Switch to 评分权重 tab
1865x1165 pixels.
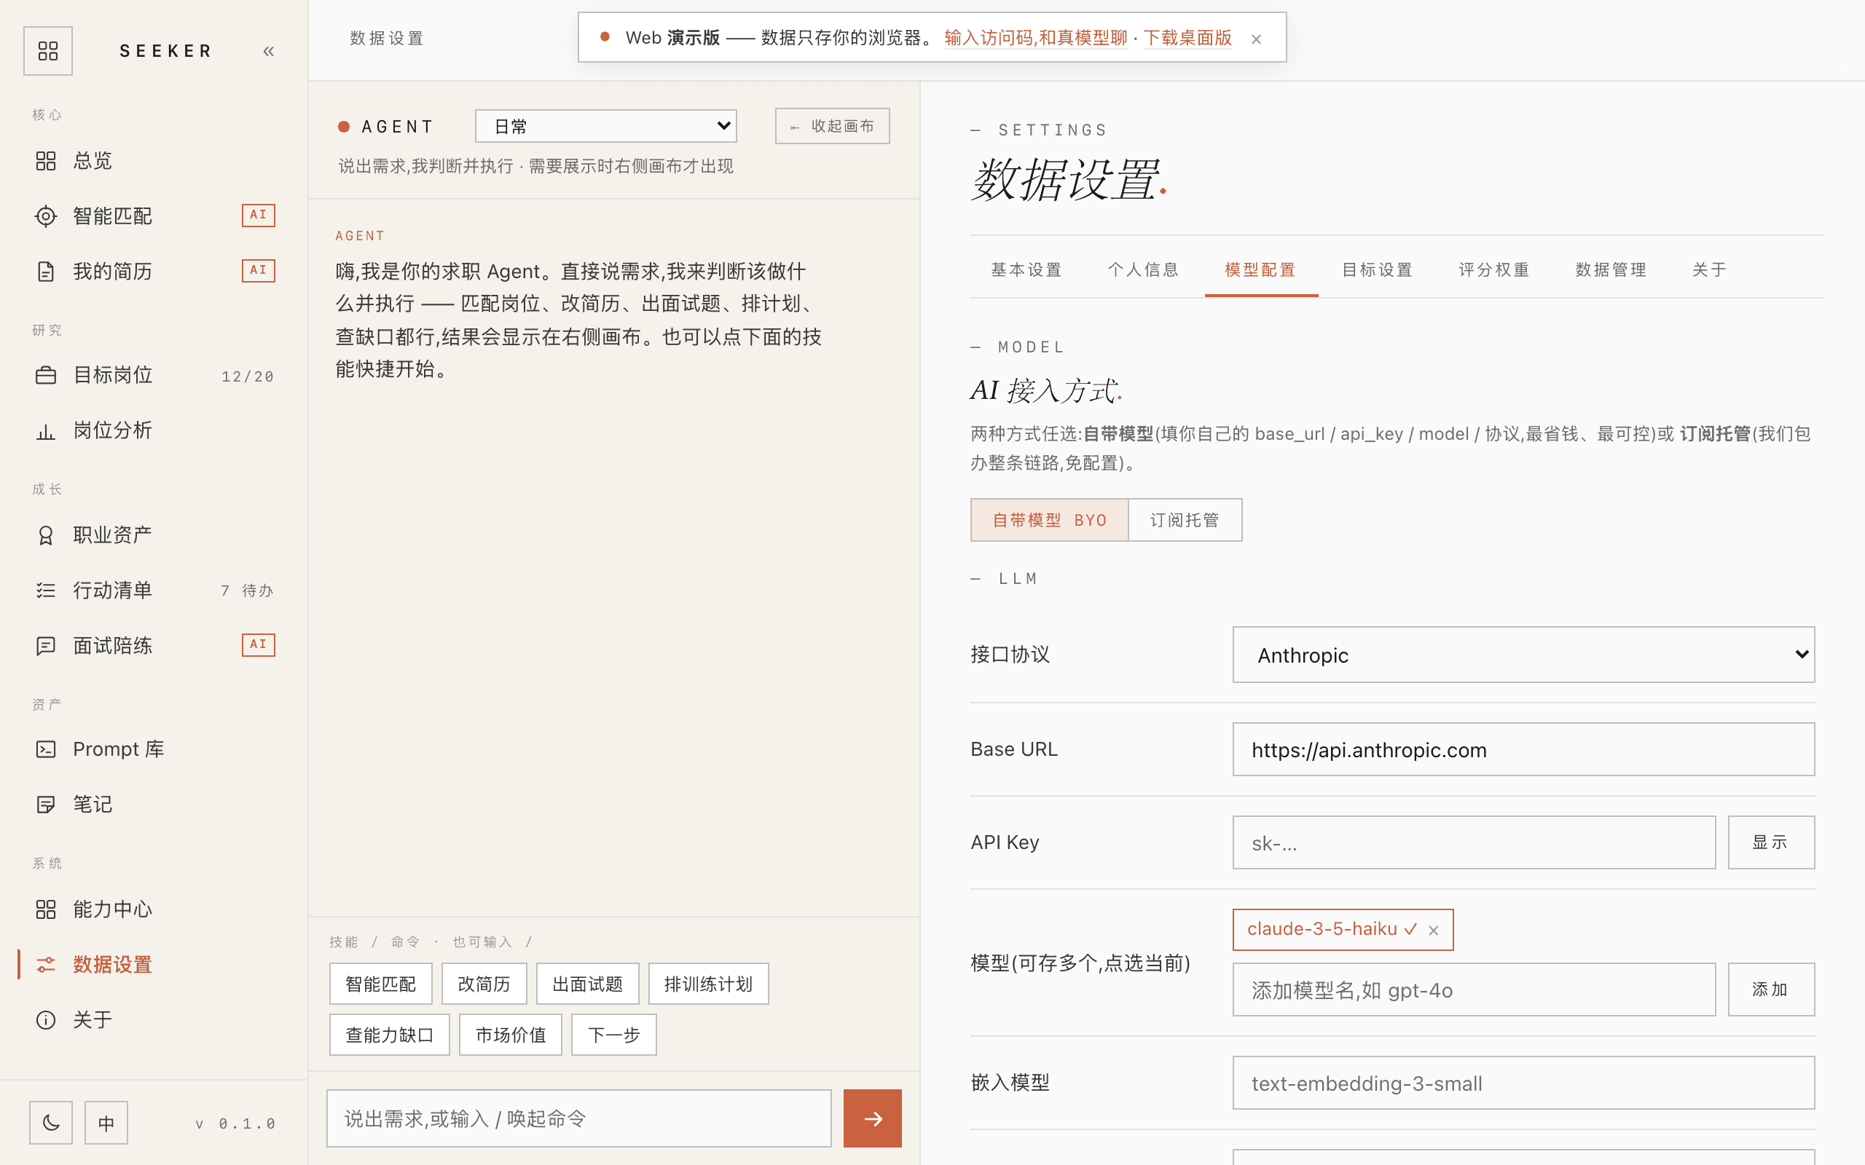coord(1494,269)
